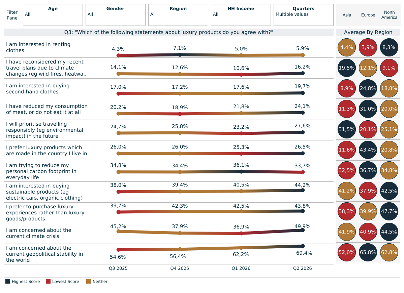Click the Highest Score legend swatch

(8, 281)
